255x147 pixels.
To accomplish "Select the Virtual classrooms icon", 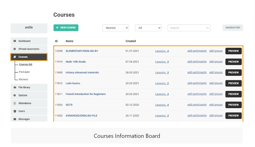I will [x=15, y=49].
